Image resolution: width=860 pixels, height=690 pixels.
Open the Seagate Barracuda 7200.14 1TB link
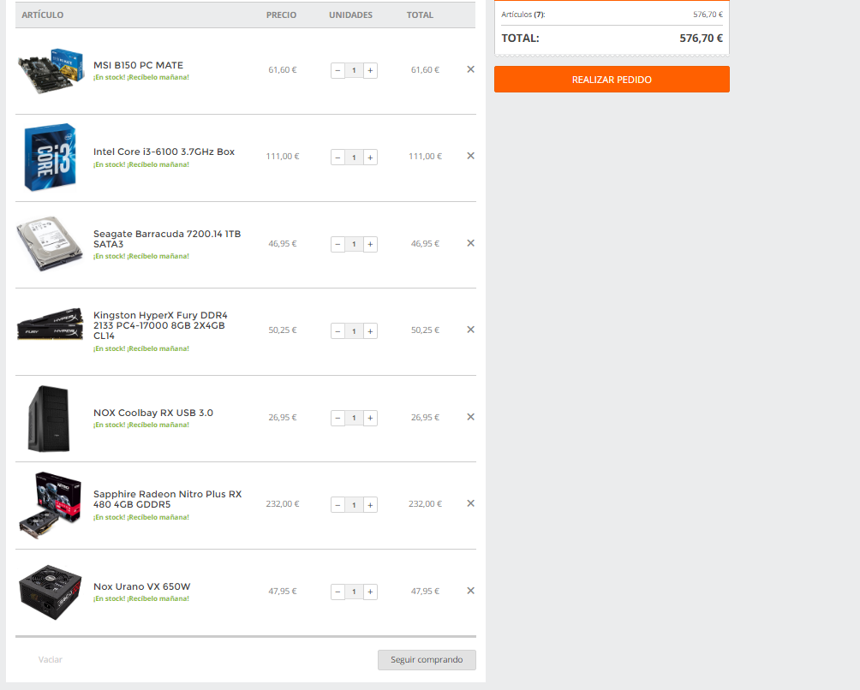(x=167, y=239)
